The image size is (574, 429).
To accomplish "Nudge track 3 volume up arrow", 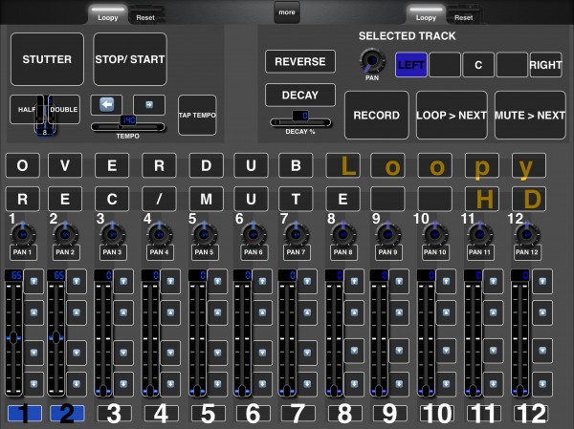I will point(123,312).
